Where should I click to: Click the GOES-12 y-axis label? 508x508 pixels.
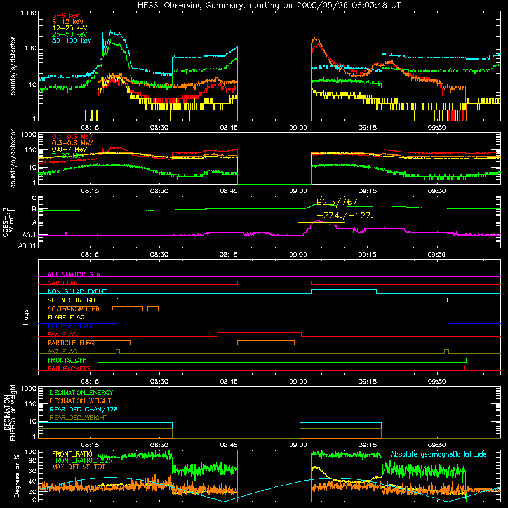(8, 222)
